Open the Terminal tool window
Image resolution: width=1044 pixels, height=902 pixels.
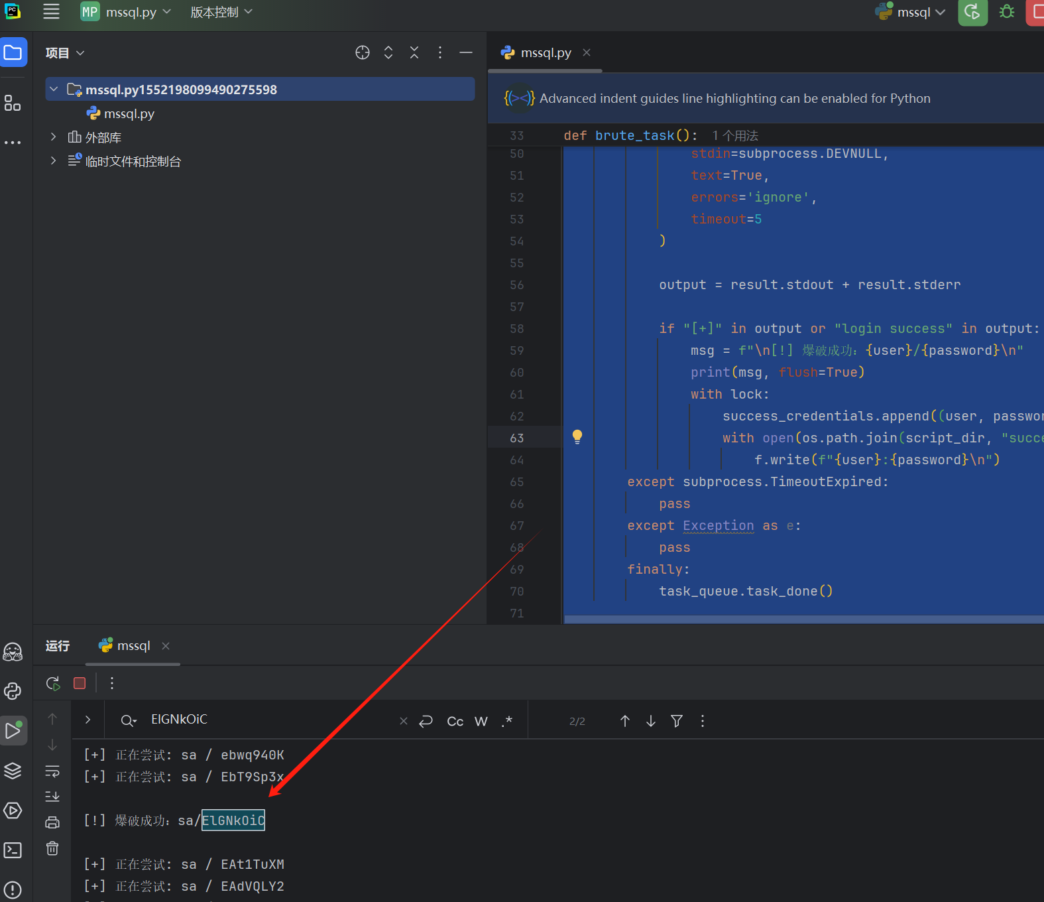[13, 850]
